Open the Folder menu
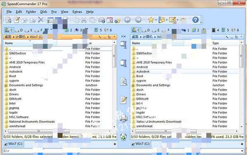 click(x=31, y=12)
